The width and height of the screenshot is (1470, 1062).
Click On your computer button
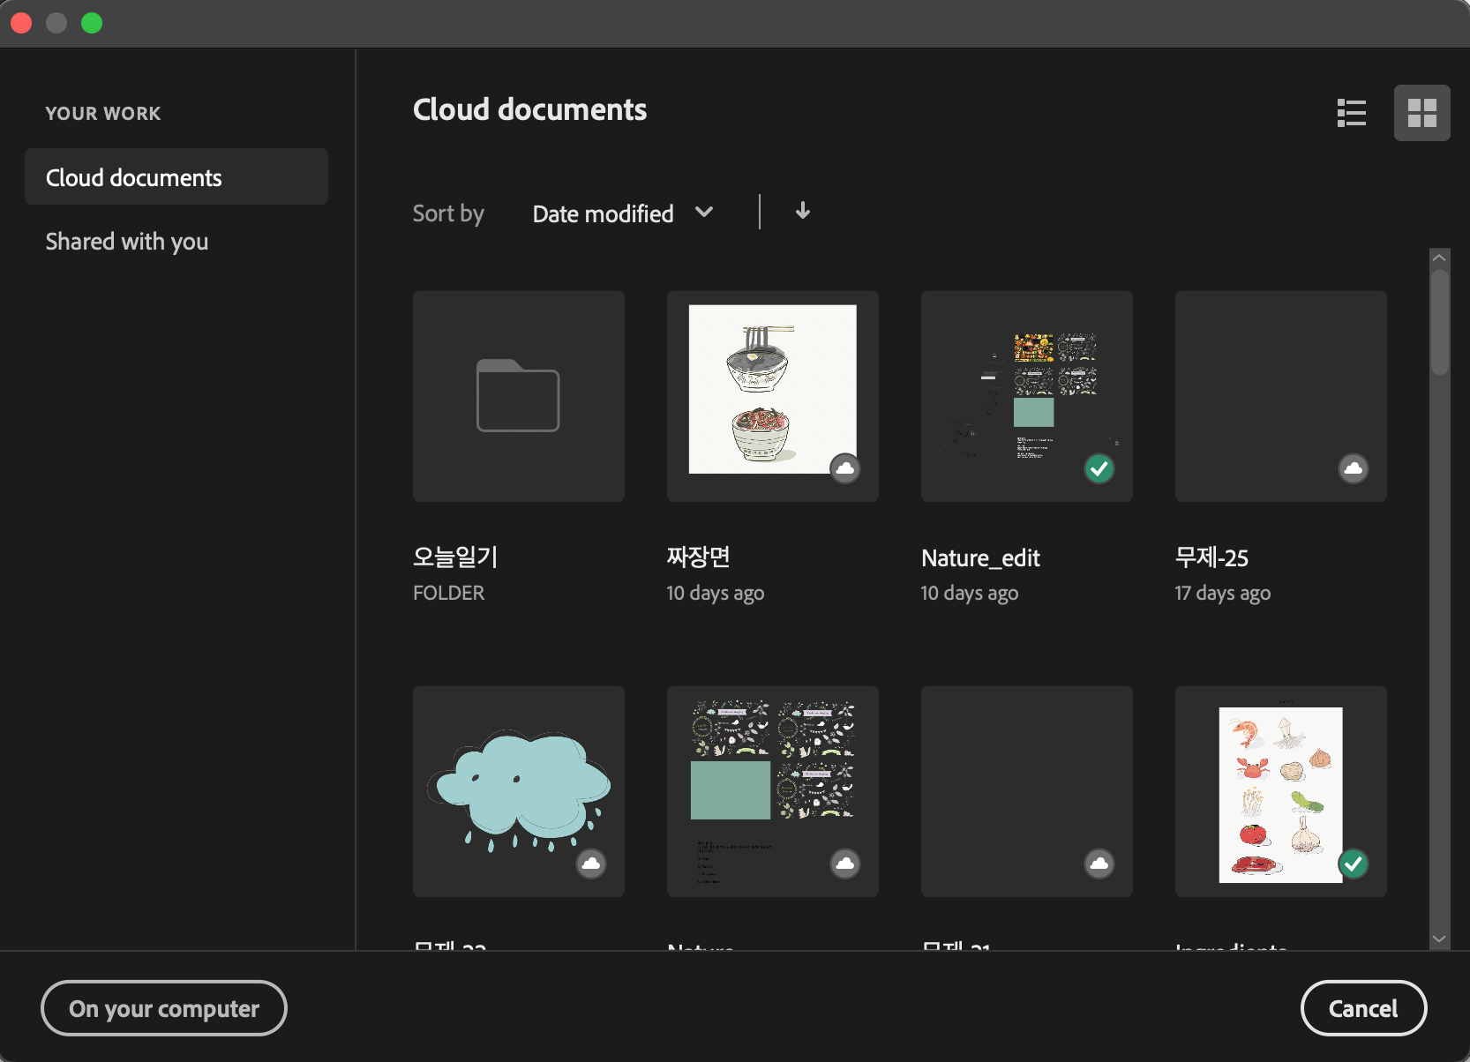(164, 1007)
